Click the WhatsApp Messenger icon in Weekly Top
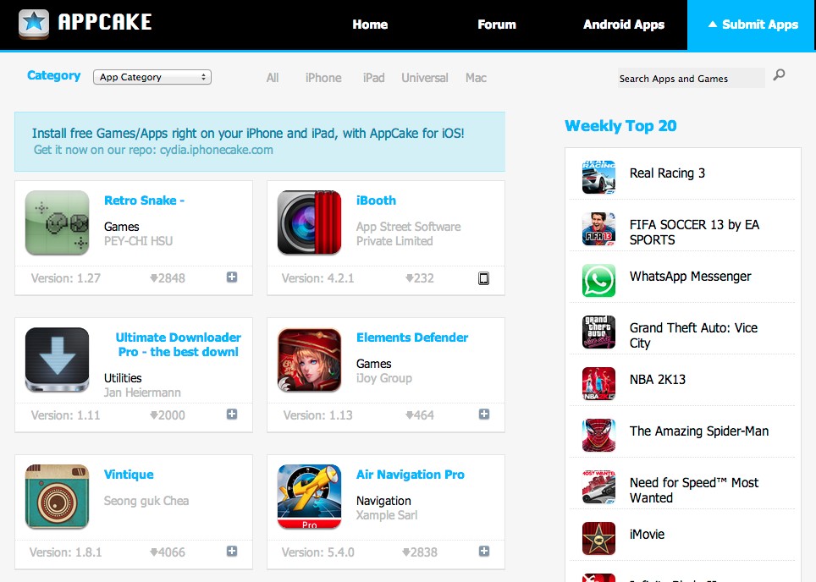The width and height of the screenshot is (816, 582). (x=598, y=280)
